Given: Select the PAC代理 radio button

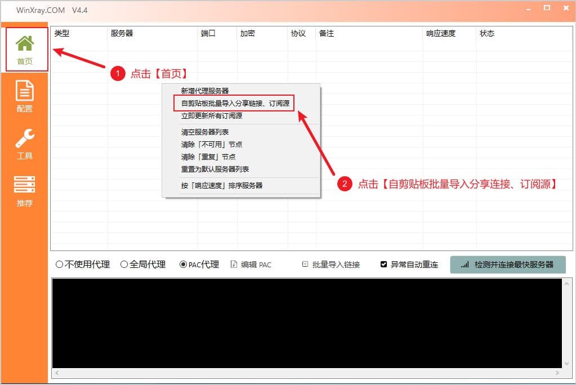Looking at the screenshot, I should pyautogui.click(x=184, y=265).
